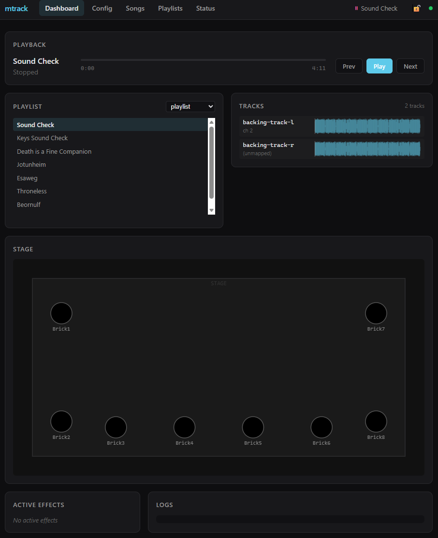Click the backing-track-l waveform thumbnail
438x538 pixels.
(x=368, y=126)
